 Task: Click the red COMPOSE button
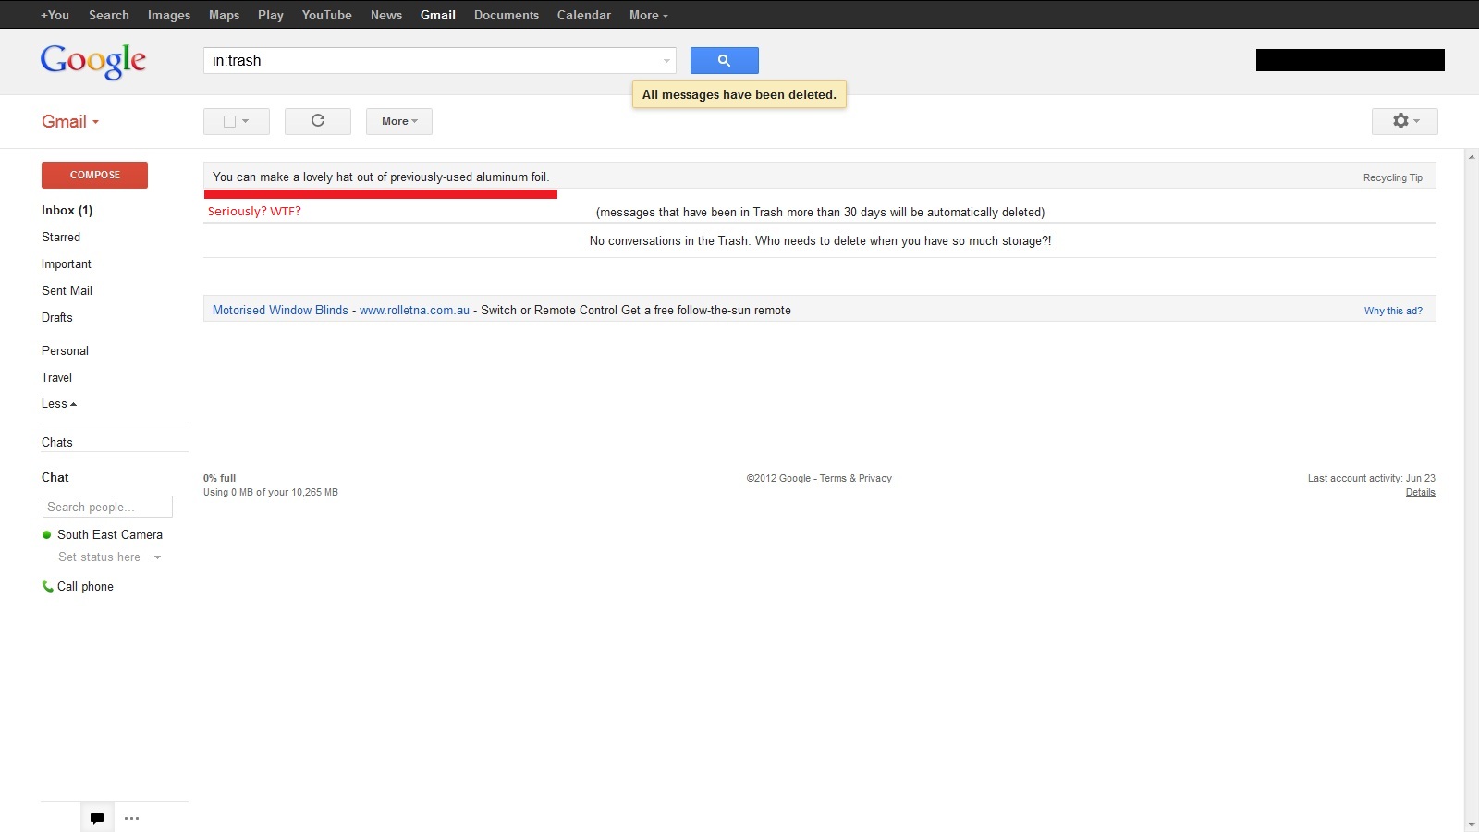pos(94,175)
